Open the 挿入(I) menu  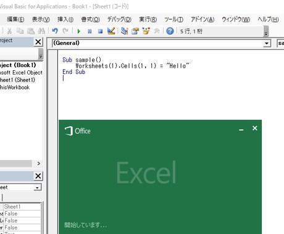(x=65, y=19)
